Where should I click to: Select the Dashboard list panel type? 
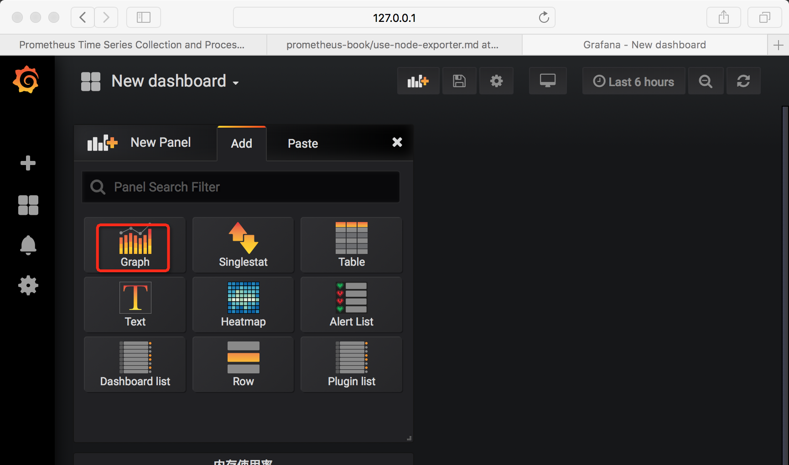135,364
